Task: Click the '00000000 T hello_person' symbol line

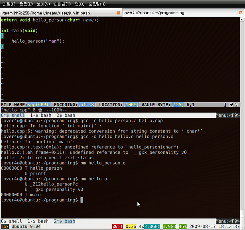Action: pos(31,169)
